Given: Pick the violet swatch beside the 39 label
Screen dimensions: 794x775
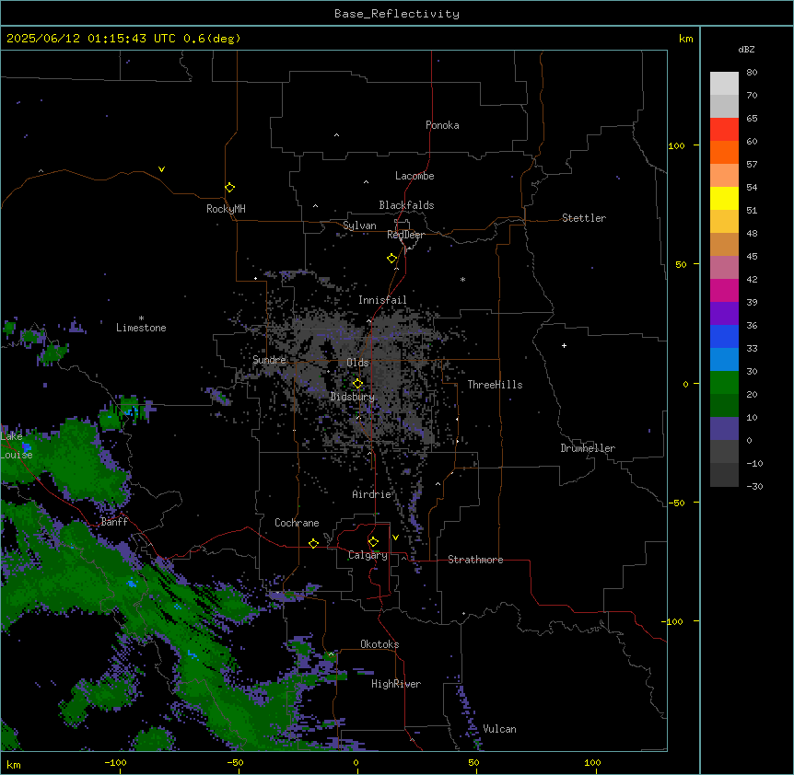Looking at the screenshot, I should [x=724, y=313].
